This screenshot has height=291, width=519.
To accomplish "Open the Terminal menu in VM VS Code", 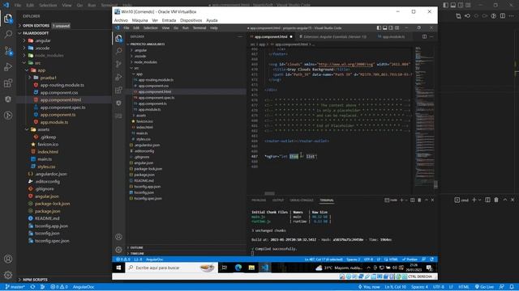I will point(199,28).
